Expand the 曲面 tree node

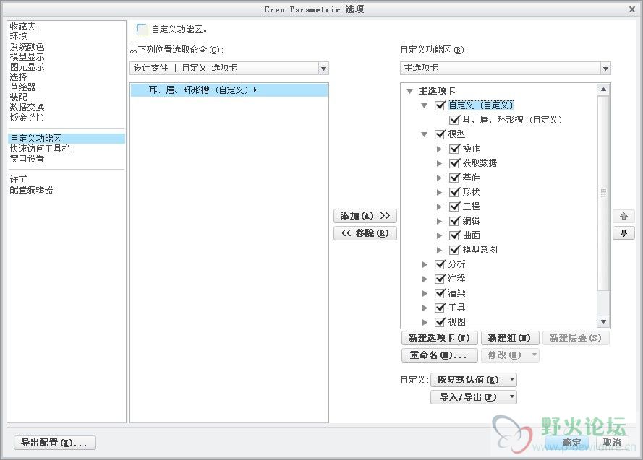439,235
